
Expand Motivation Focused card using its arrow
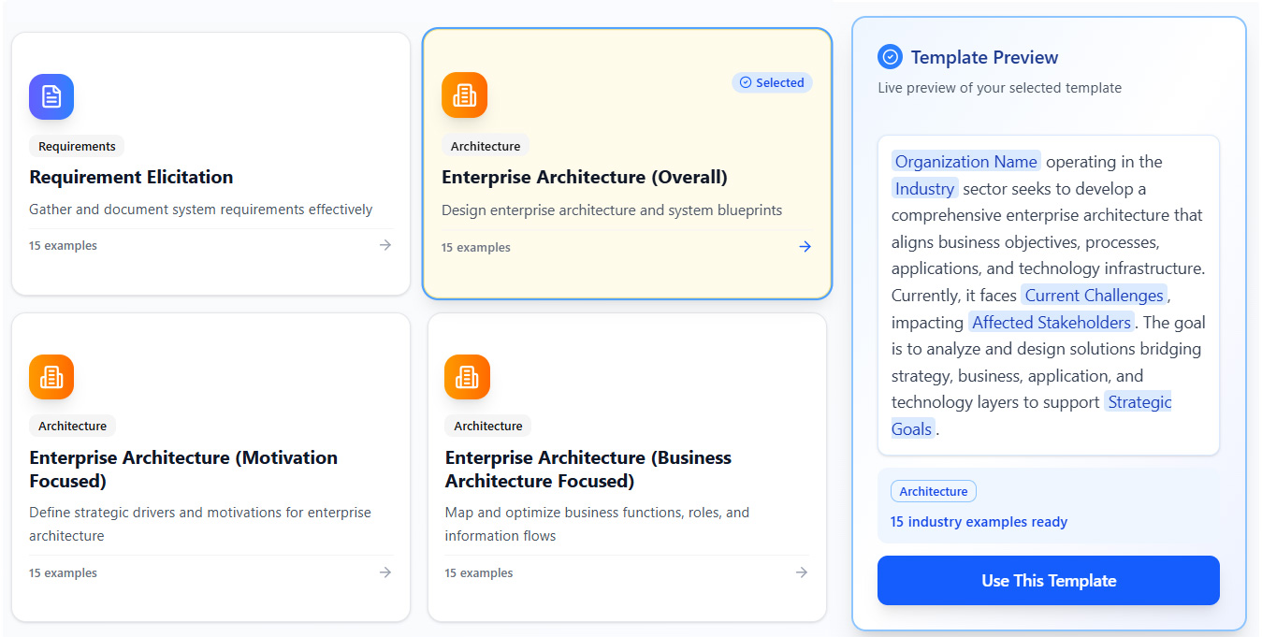click(x=384, y=572)
